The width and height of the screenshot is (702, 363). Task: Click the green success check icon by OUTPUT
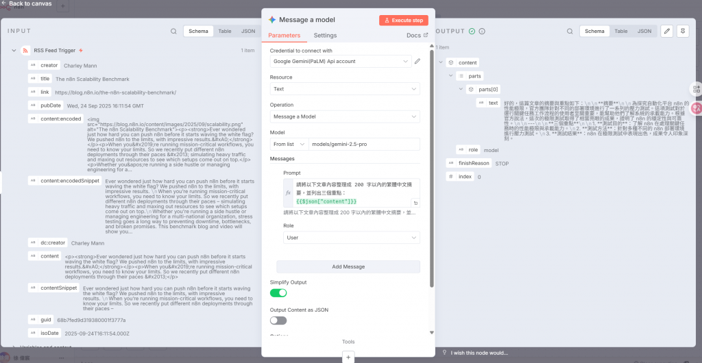tap(472, 32)
